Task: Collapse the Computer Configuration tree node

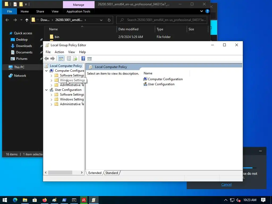Action: pyautogui.click(x=46, y=71)
